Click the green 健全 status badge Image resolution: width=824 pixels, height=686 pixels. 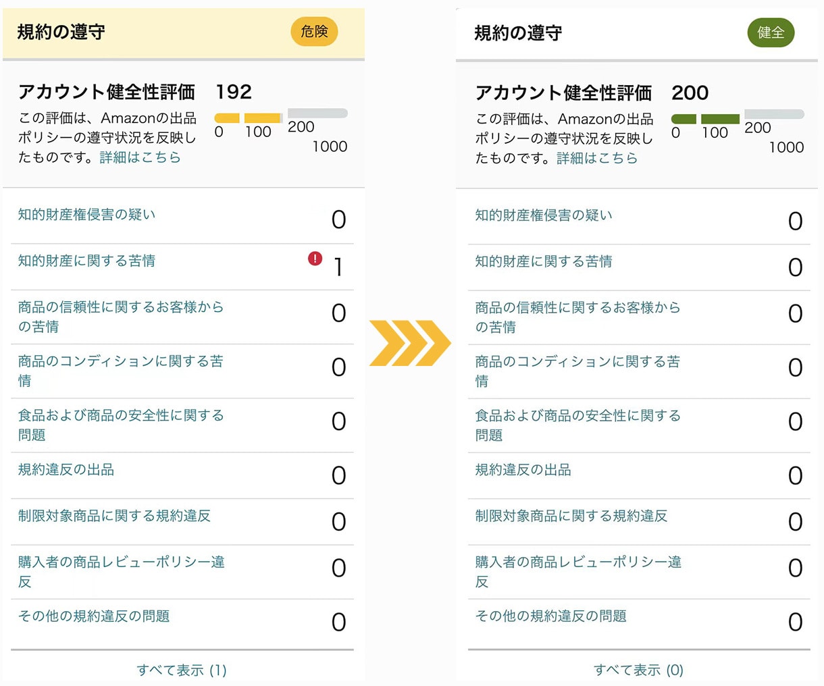(771, 32)
